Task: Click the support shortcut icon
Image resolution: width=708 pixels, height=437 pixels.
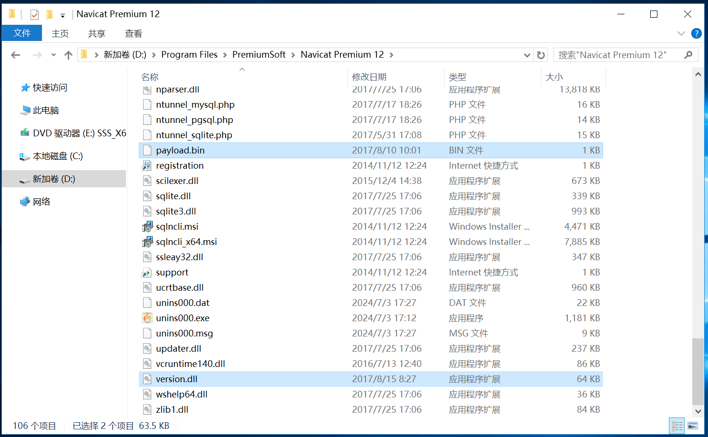Action: tap(147, 272)
